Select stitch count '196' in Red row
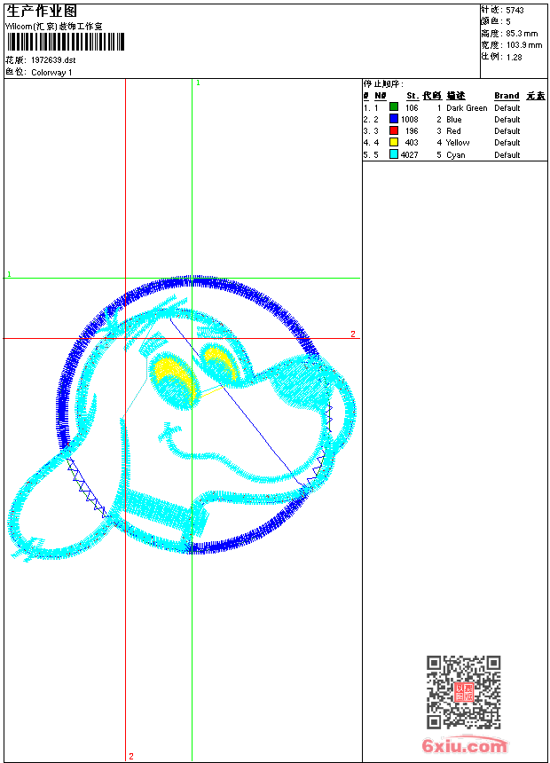This screenshot has width=550, height=763. click(x=412, y=131)
